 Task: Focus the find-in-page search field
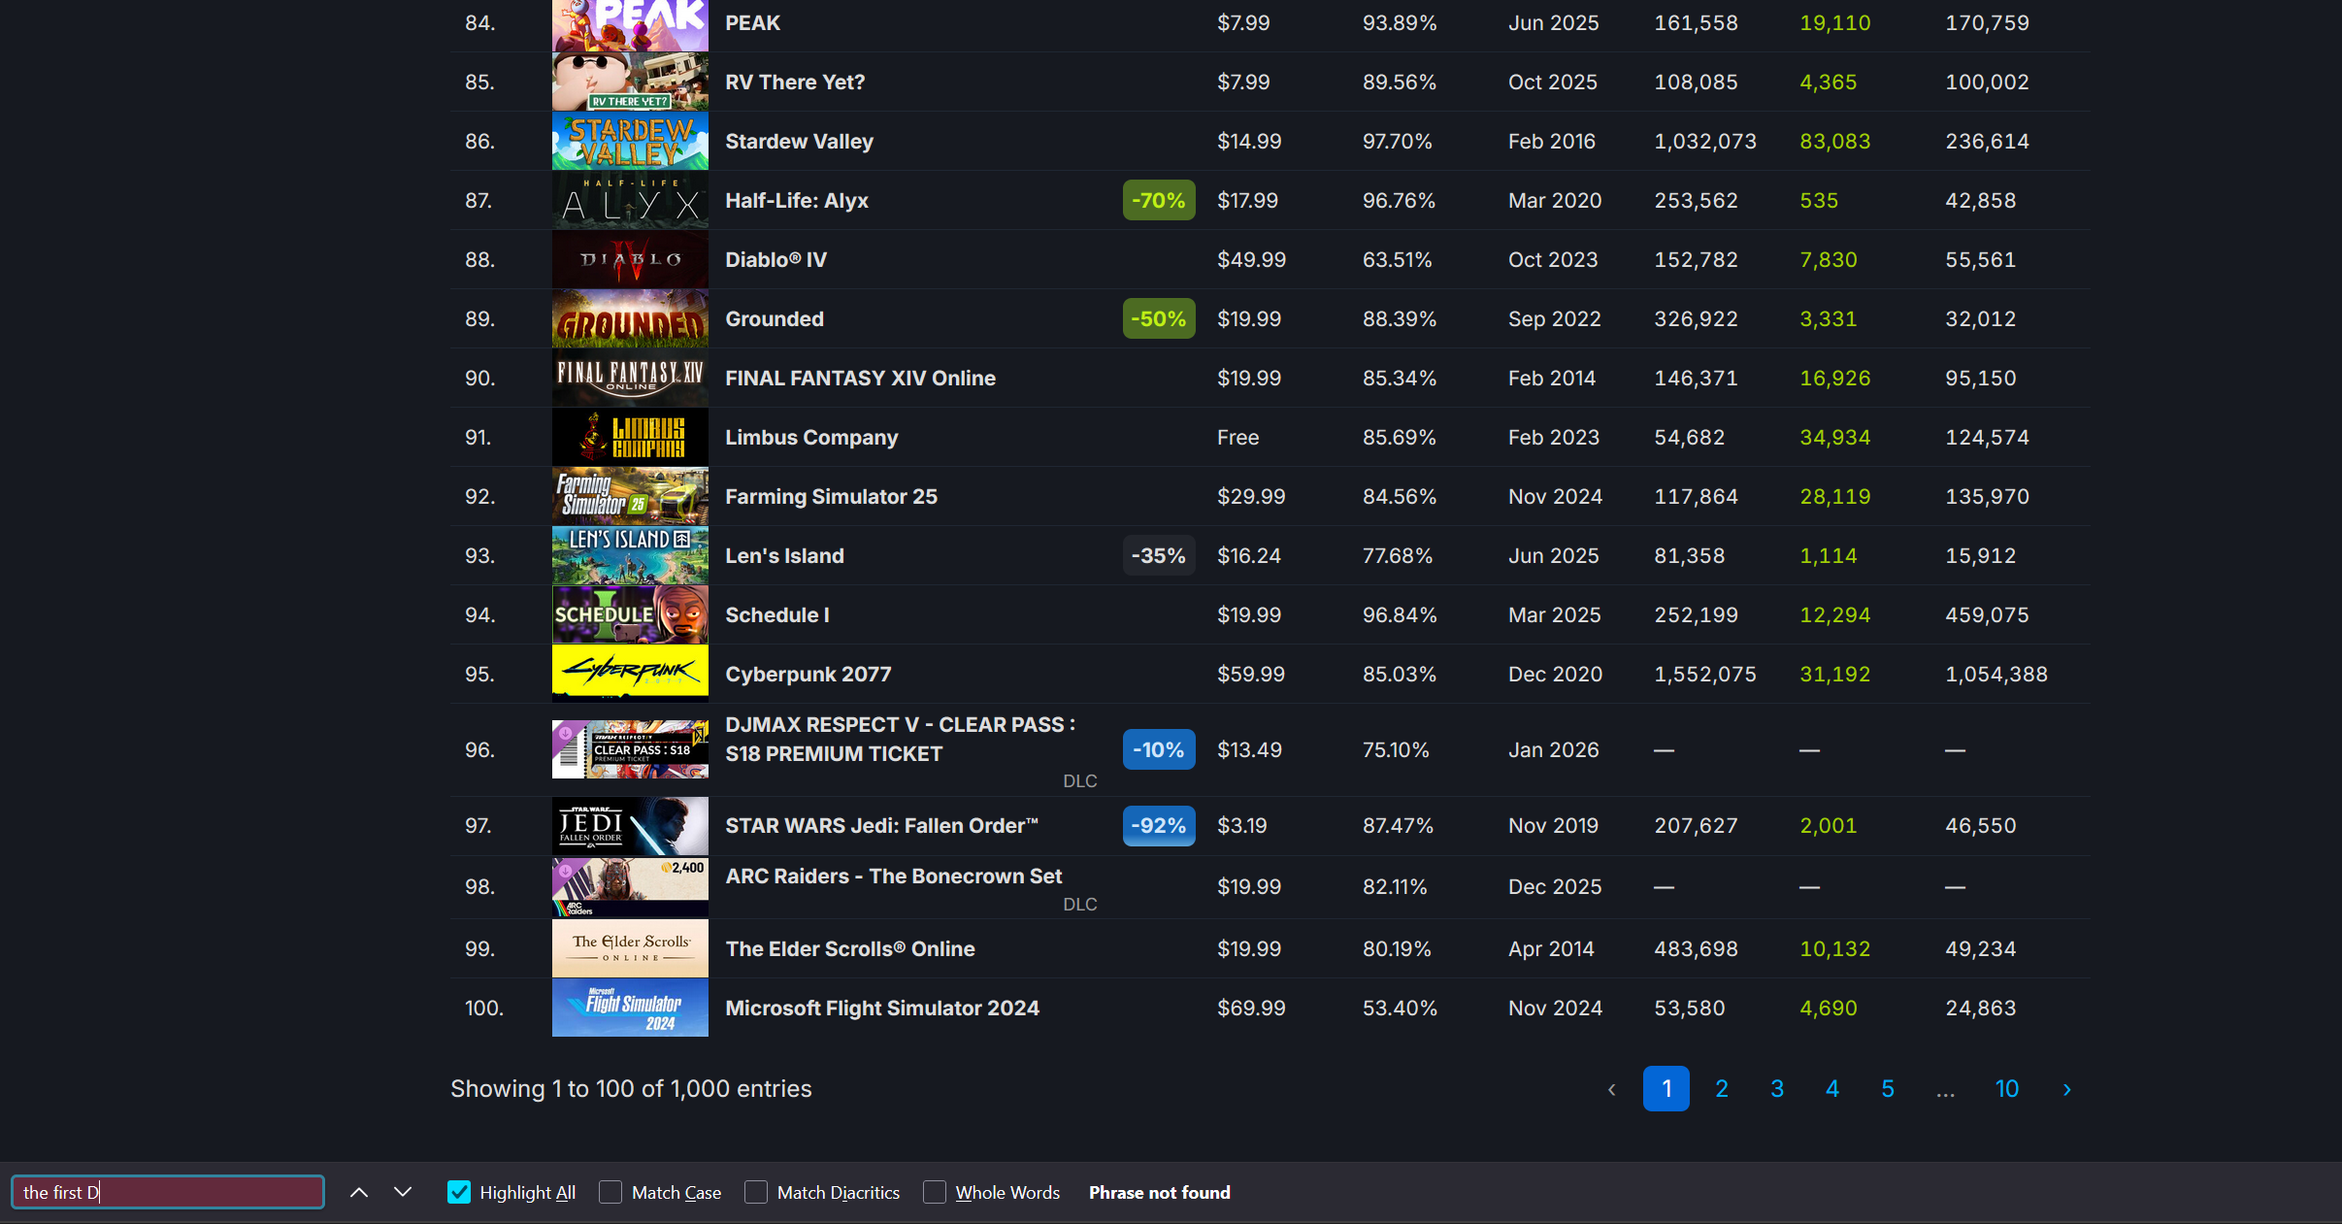point(168,1192)
